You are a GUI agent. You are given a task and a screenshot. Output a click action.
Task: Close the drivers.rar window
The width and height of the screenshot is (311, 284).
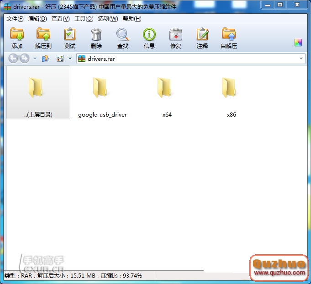pyautogui.click(x=297, y=5)
